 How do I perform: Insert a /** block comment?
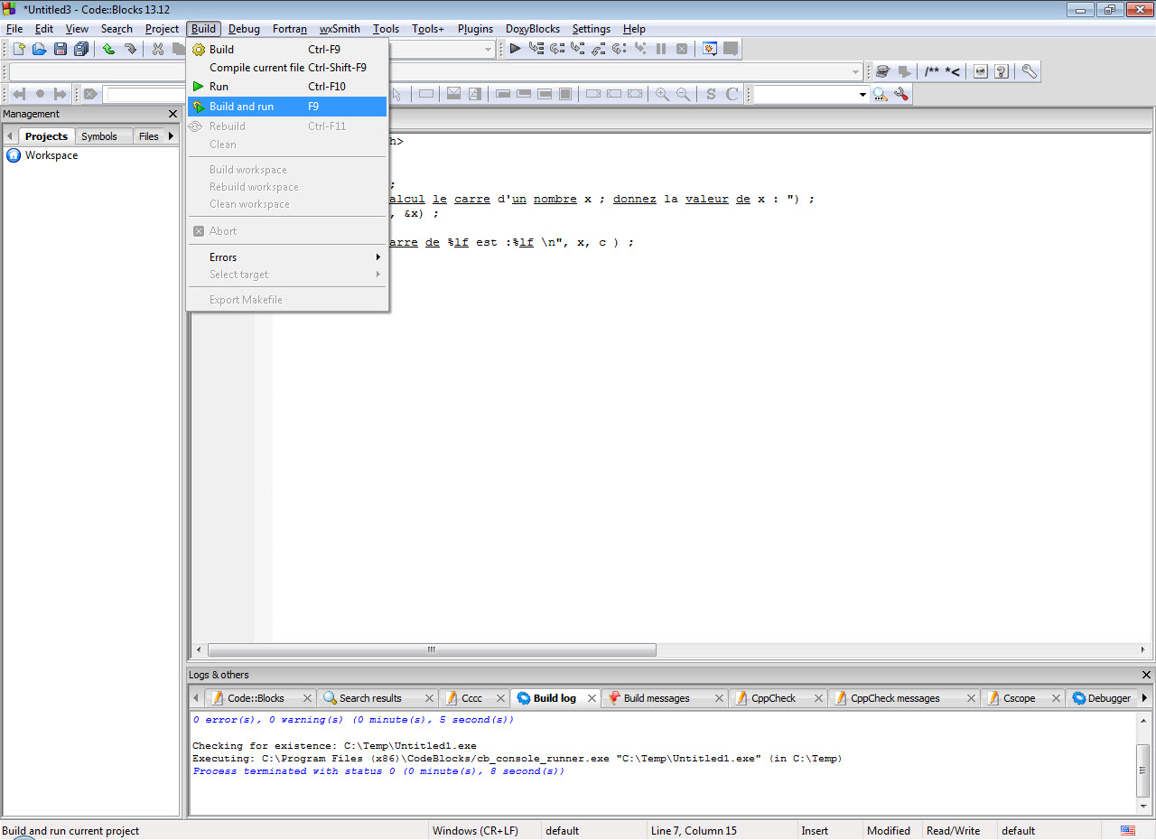(932, 71)
